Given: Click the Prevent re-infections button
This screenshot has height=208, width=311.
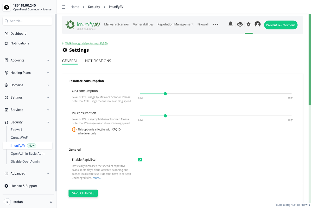Looking at the screenshot, I should [x=281, y=25].
